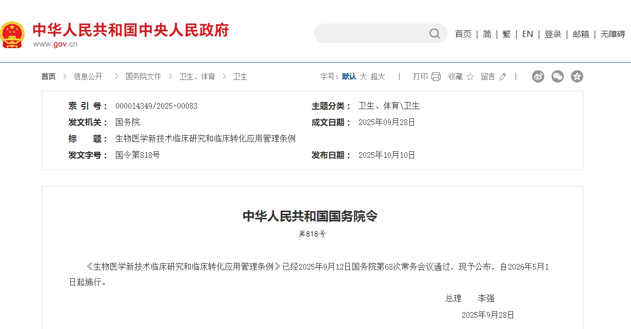Open the 无障碍 accessibility link
Viewport: 631px width, 329px height.
point(612,34)
